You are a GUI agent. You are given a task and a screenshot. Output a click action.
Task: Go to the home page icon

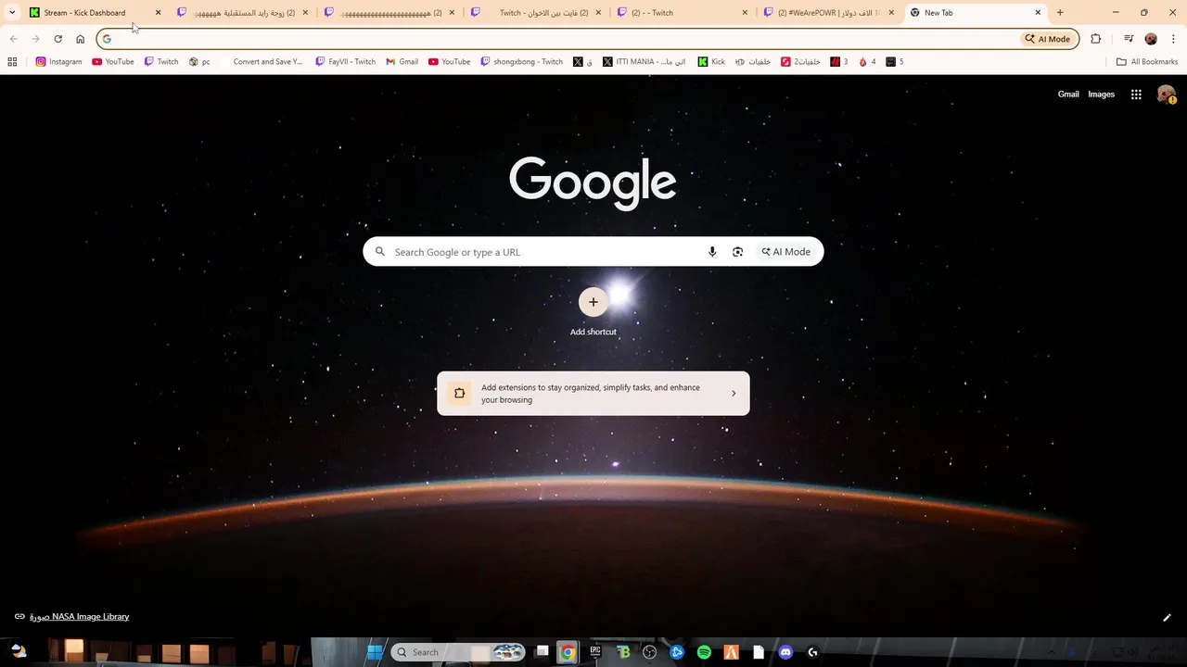point(81,39)
